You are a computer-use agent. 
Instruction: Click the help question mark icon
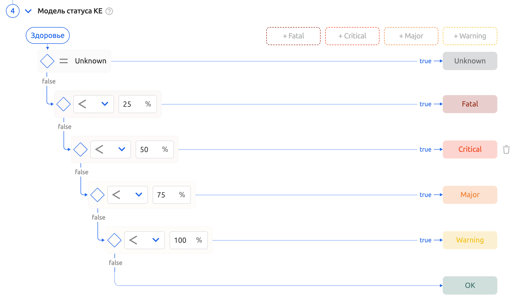[x=109, y=11]
